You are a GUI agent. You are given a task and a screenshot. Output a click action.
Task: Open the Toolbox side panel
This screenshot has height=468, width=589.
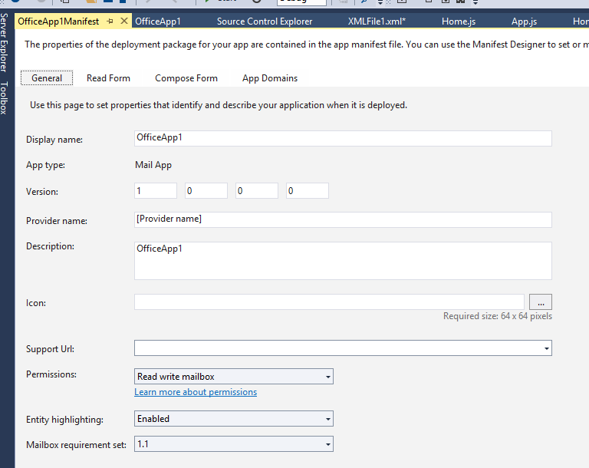tap(5, 98)
